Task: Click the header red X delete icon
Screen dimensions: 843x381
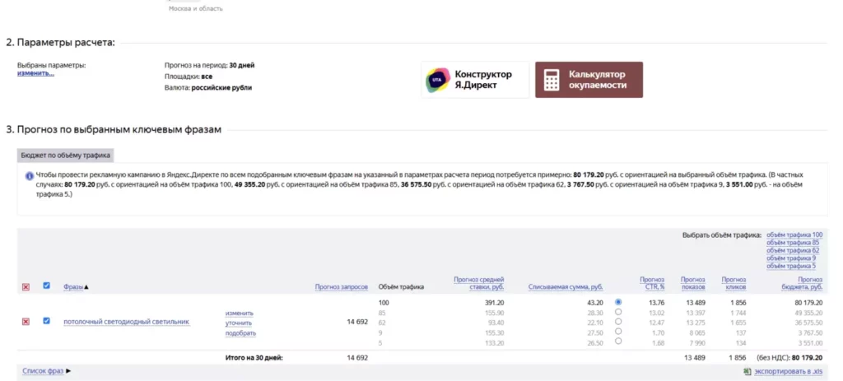Action: pyautogui.click(x=26, y=287)
